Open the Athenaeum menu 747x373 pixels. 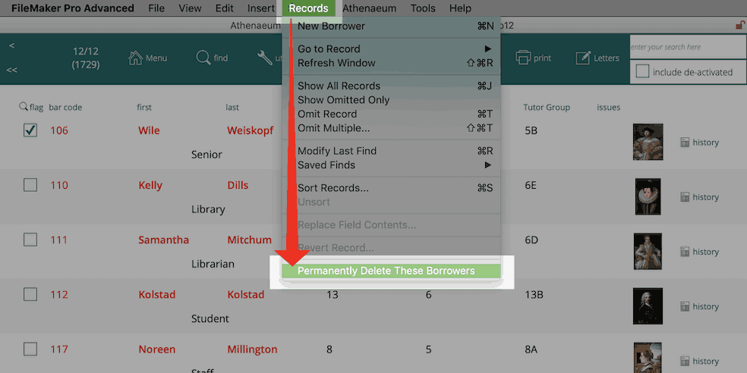coord(370,8)
